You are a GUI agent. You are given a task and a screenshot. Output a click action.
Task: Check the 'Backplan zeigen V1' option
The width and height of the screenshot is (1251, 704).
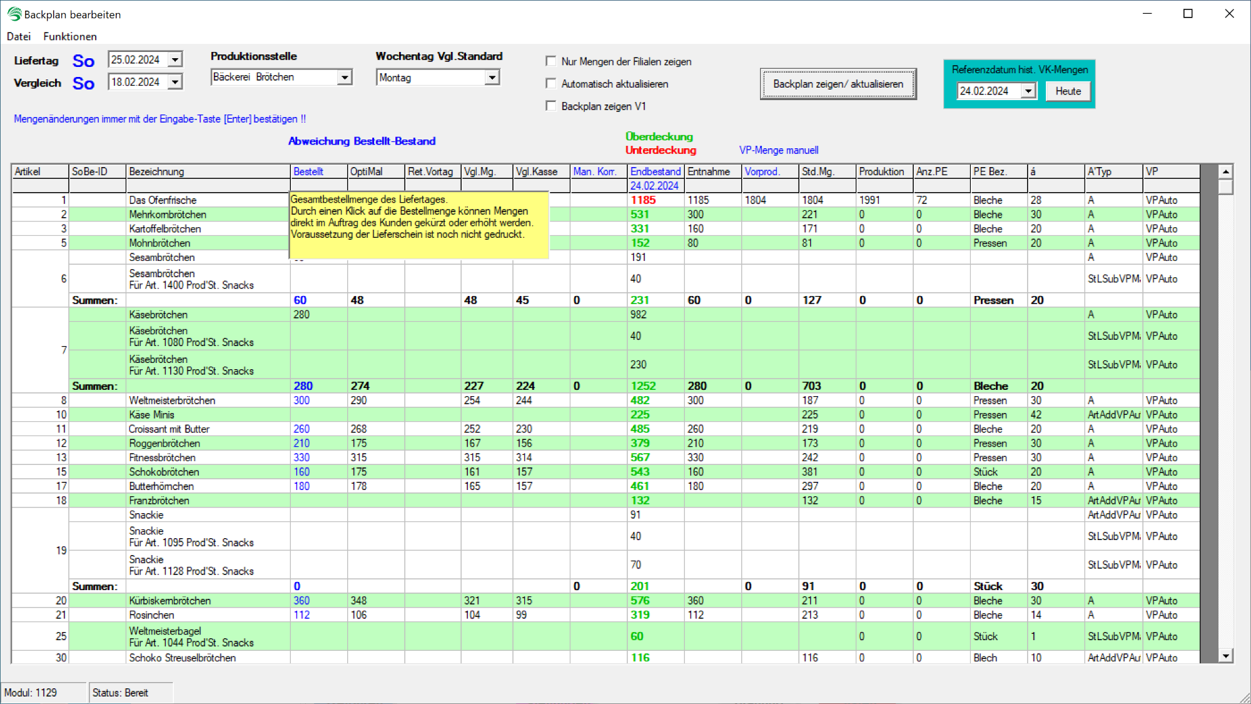(551, 106)
